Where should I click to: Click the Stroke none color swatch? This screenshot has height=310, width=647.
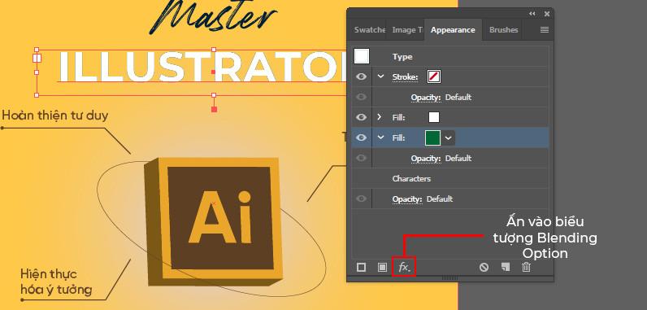point(434,76)
